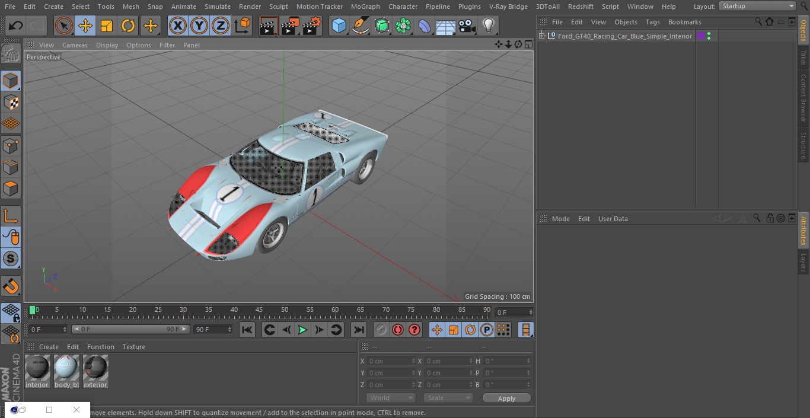This screenshot has height=418, width=810.
Task: Select the interior material thumbnail
Action: 37,368
